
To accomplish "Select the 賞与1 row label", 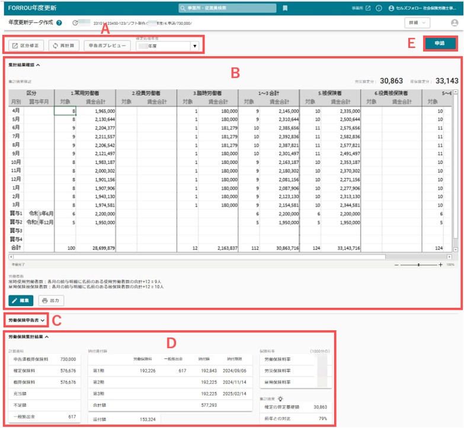I will [16, 213].
